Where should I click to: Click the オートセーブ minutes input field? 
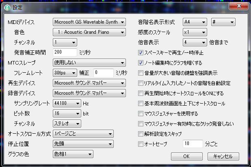pos(192,144)
